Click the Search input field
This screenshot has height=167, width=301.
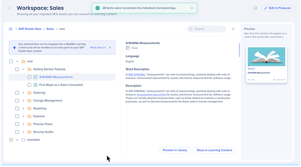point(209,29)
